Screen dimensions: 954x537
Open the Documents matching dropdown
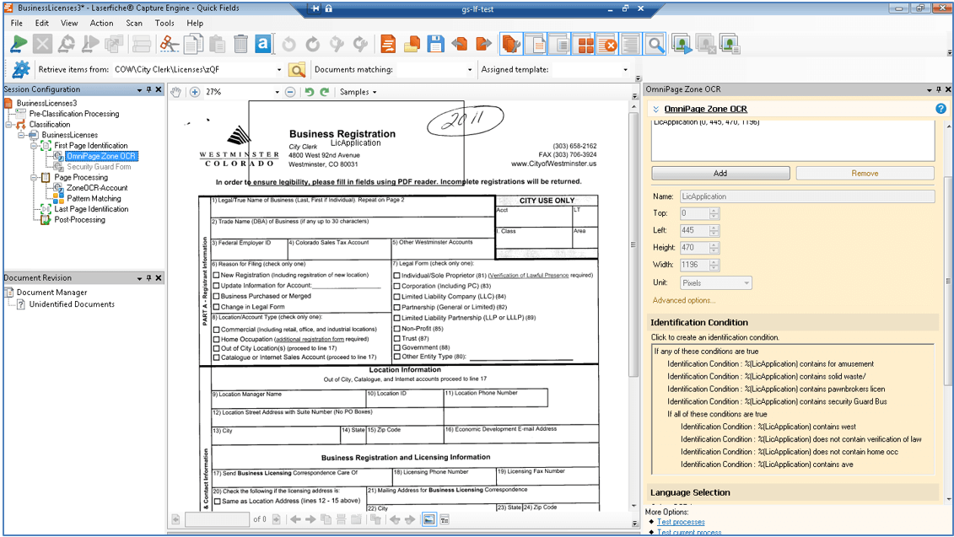click(x=470, y=70)
